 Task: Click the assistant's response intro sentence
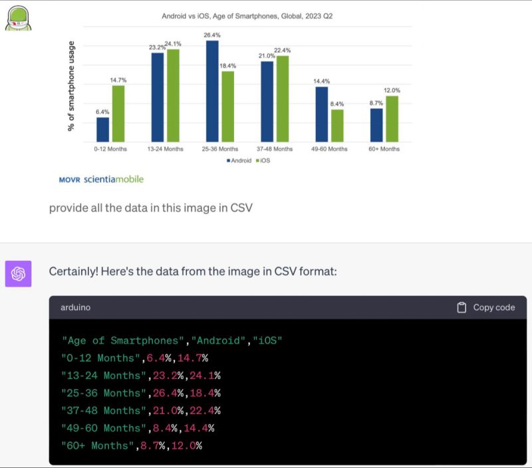click(193, 272)
